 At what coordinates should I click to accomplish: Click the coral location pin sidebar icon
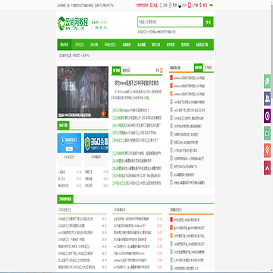pyautogui.click(x=267, y=150)
